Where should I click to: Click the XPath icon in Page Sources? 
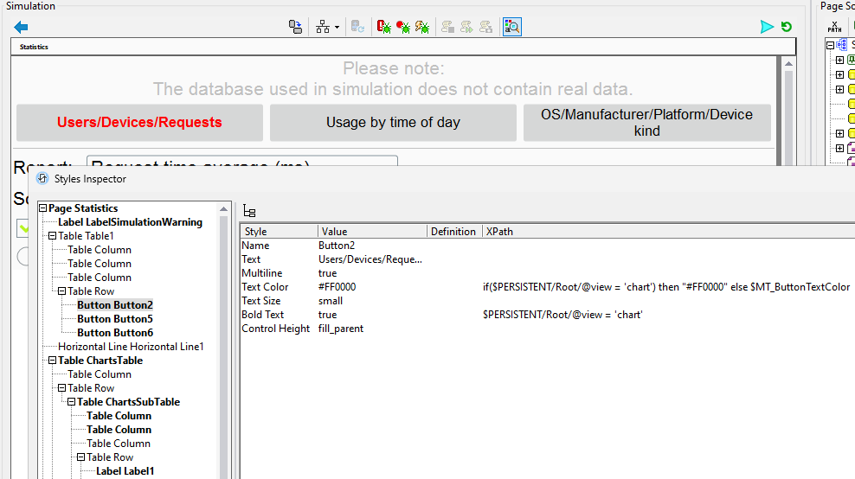(x=834, y=27)
